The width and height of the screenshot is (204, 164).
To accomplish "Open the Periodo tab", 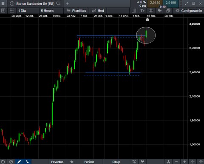I will pos(89,162).
